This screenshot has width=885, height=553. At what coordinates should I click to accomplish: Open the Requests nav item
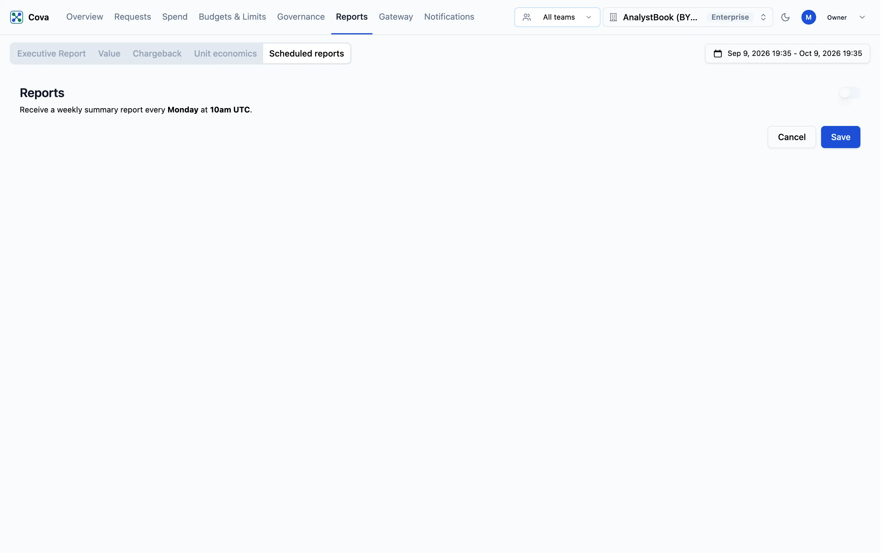click(x=132, y=17)
